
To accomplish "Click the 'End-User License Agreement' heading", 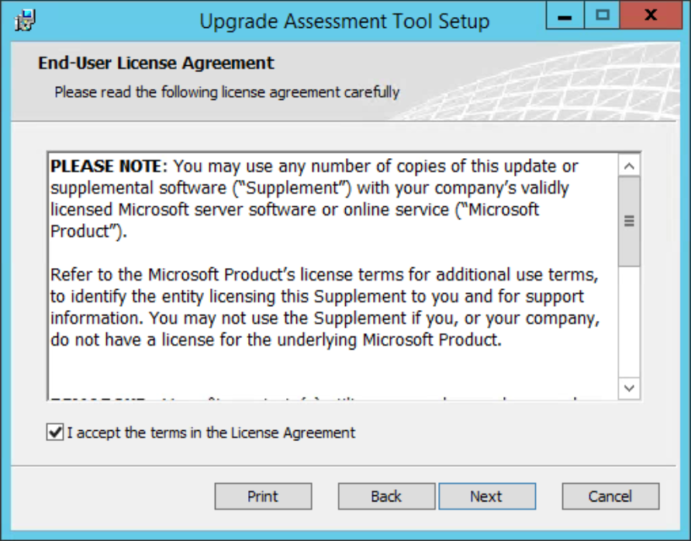I will click(x=156, y=63).
